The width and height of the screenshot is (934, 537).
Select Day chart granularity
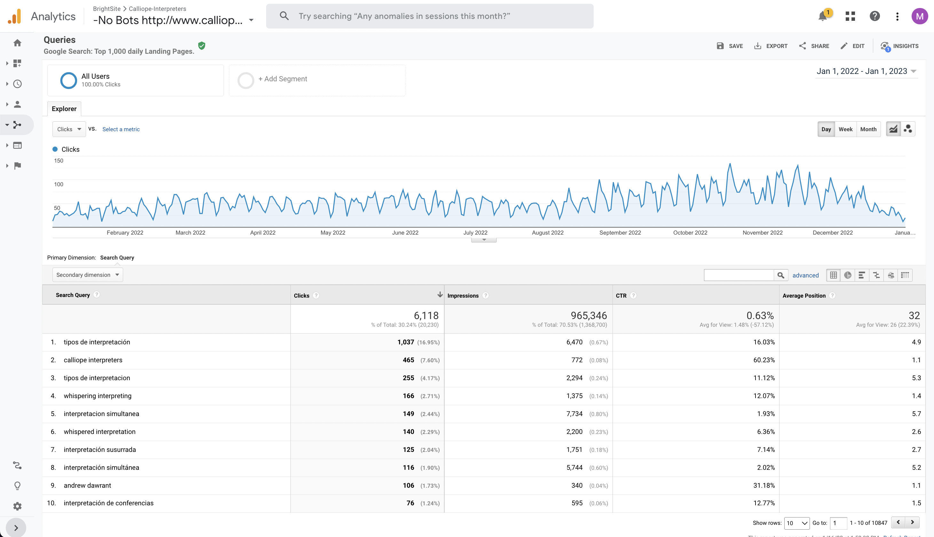point(826,130)
